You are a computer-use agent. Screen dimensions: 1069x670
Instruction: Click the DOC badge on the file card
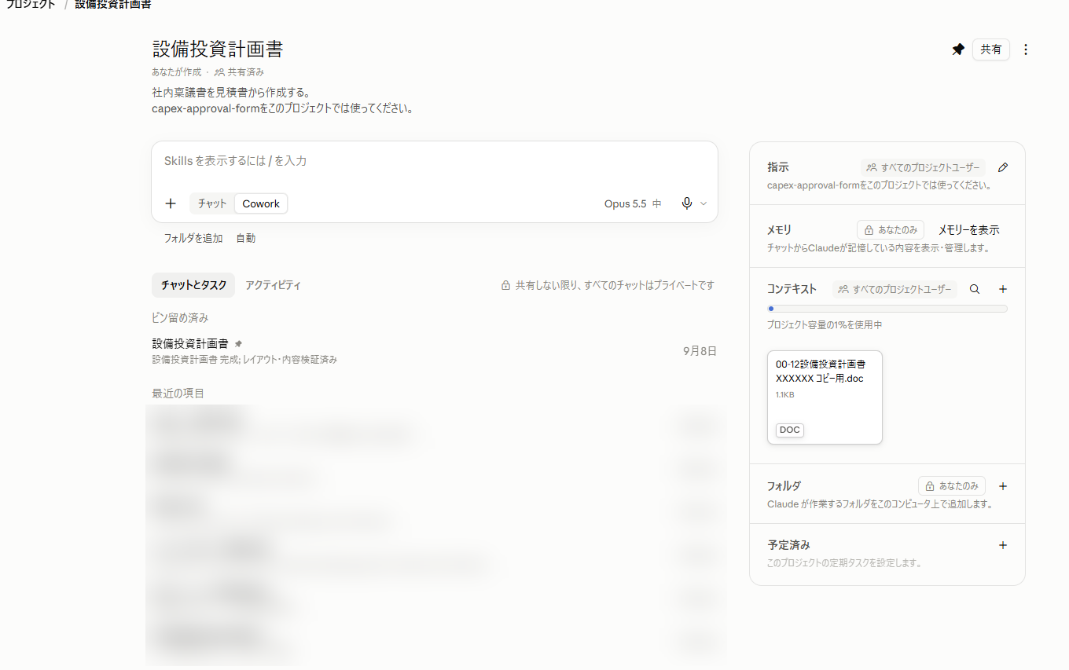tap(790, 430)
